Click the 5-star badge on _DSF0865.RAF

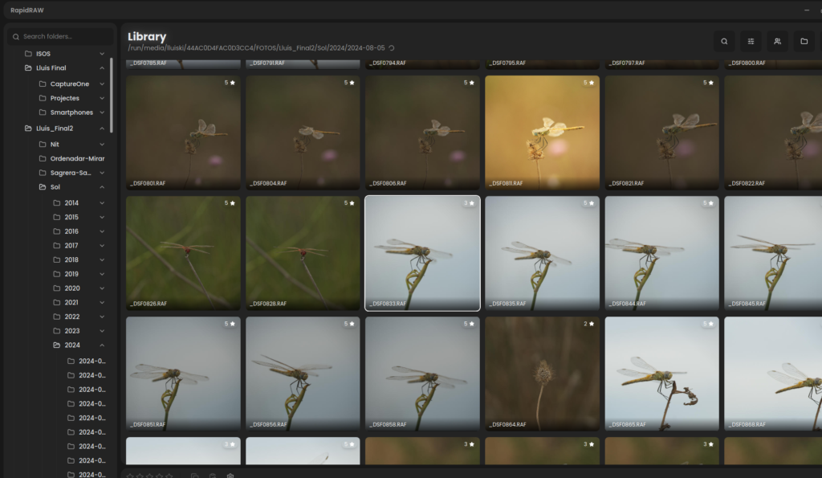(708, 325)
